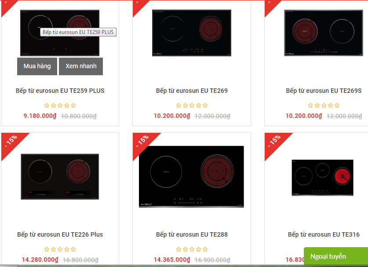Open Bếp từ eurosun EU TE288 title
Viewport: 368px width, 267px height.
[192, 234]
